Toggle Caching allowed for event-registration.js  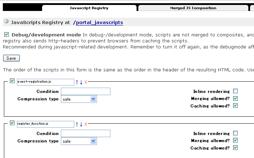[x=235, y=106]
